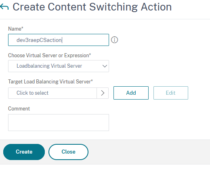Select the Target Load Balancing Virtual Server label
Screen dimensions: 210x181
coord(50,81)
